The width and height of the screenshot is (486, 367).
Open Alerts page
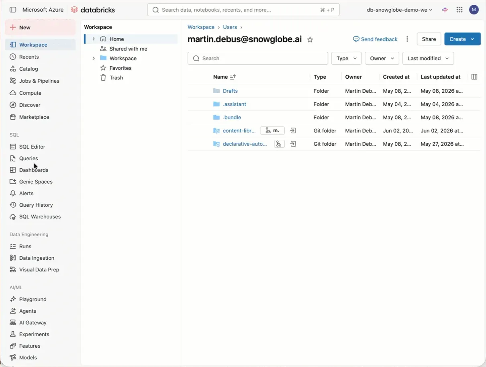pyautogui.click(x=40, y=193)
